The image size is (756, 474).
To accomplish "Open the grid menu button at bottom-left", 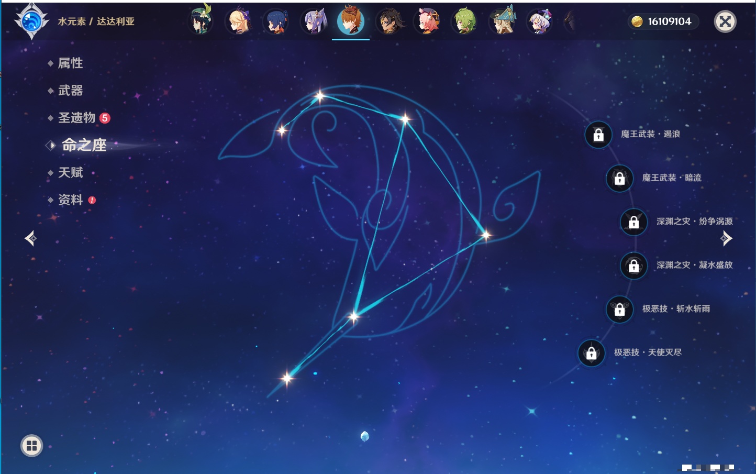I will click(31, 446).
